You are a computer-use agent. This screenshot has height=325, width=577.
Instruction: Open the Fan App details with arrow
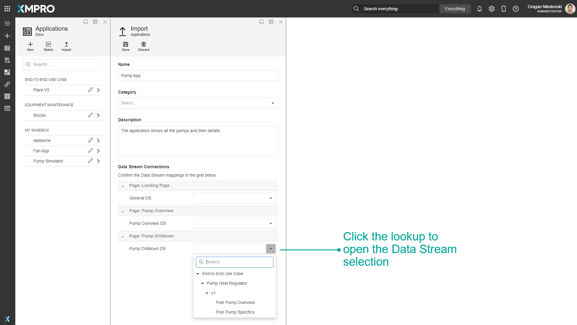coord(98,151)
